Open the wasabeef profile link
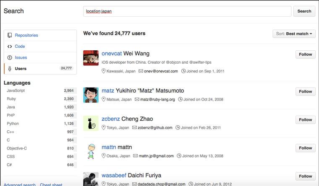The image size is (319, 186). pos(114,175)
